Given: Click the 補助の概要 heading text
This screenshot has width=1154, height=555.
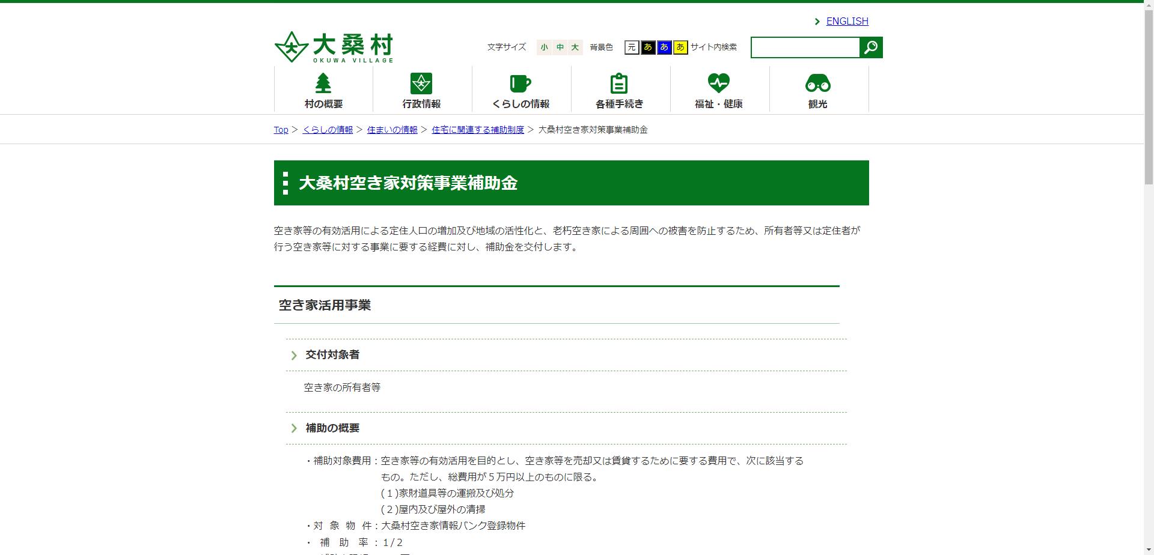Looking at the screenshot, I should (332, 428).
